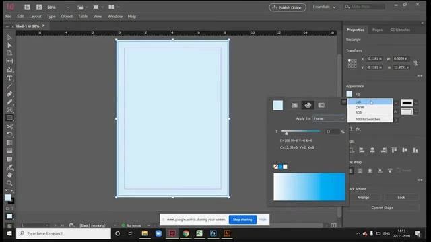Select the Selection tool arrow
This screenshot has height=242, width=431.
[9, 38]
